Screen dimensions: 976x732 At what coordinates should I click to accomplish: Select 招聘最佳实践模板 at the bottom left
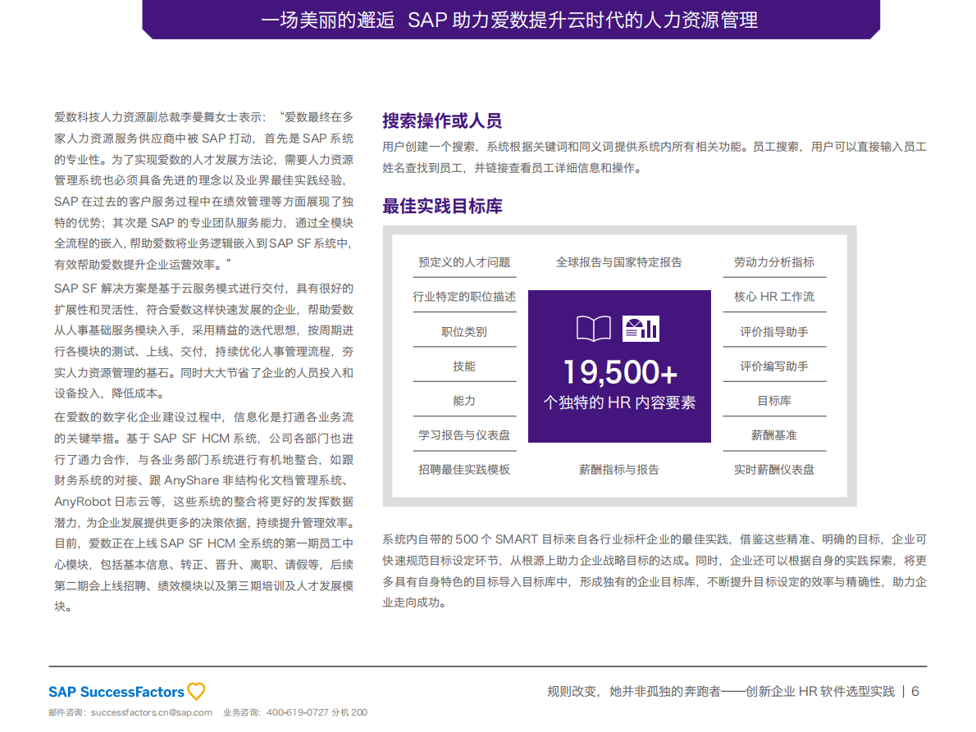(464, 469)
